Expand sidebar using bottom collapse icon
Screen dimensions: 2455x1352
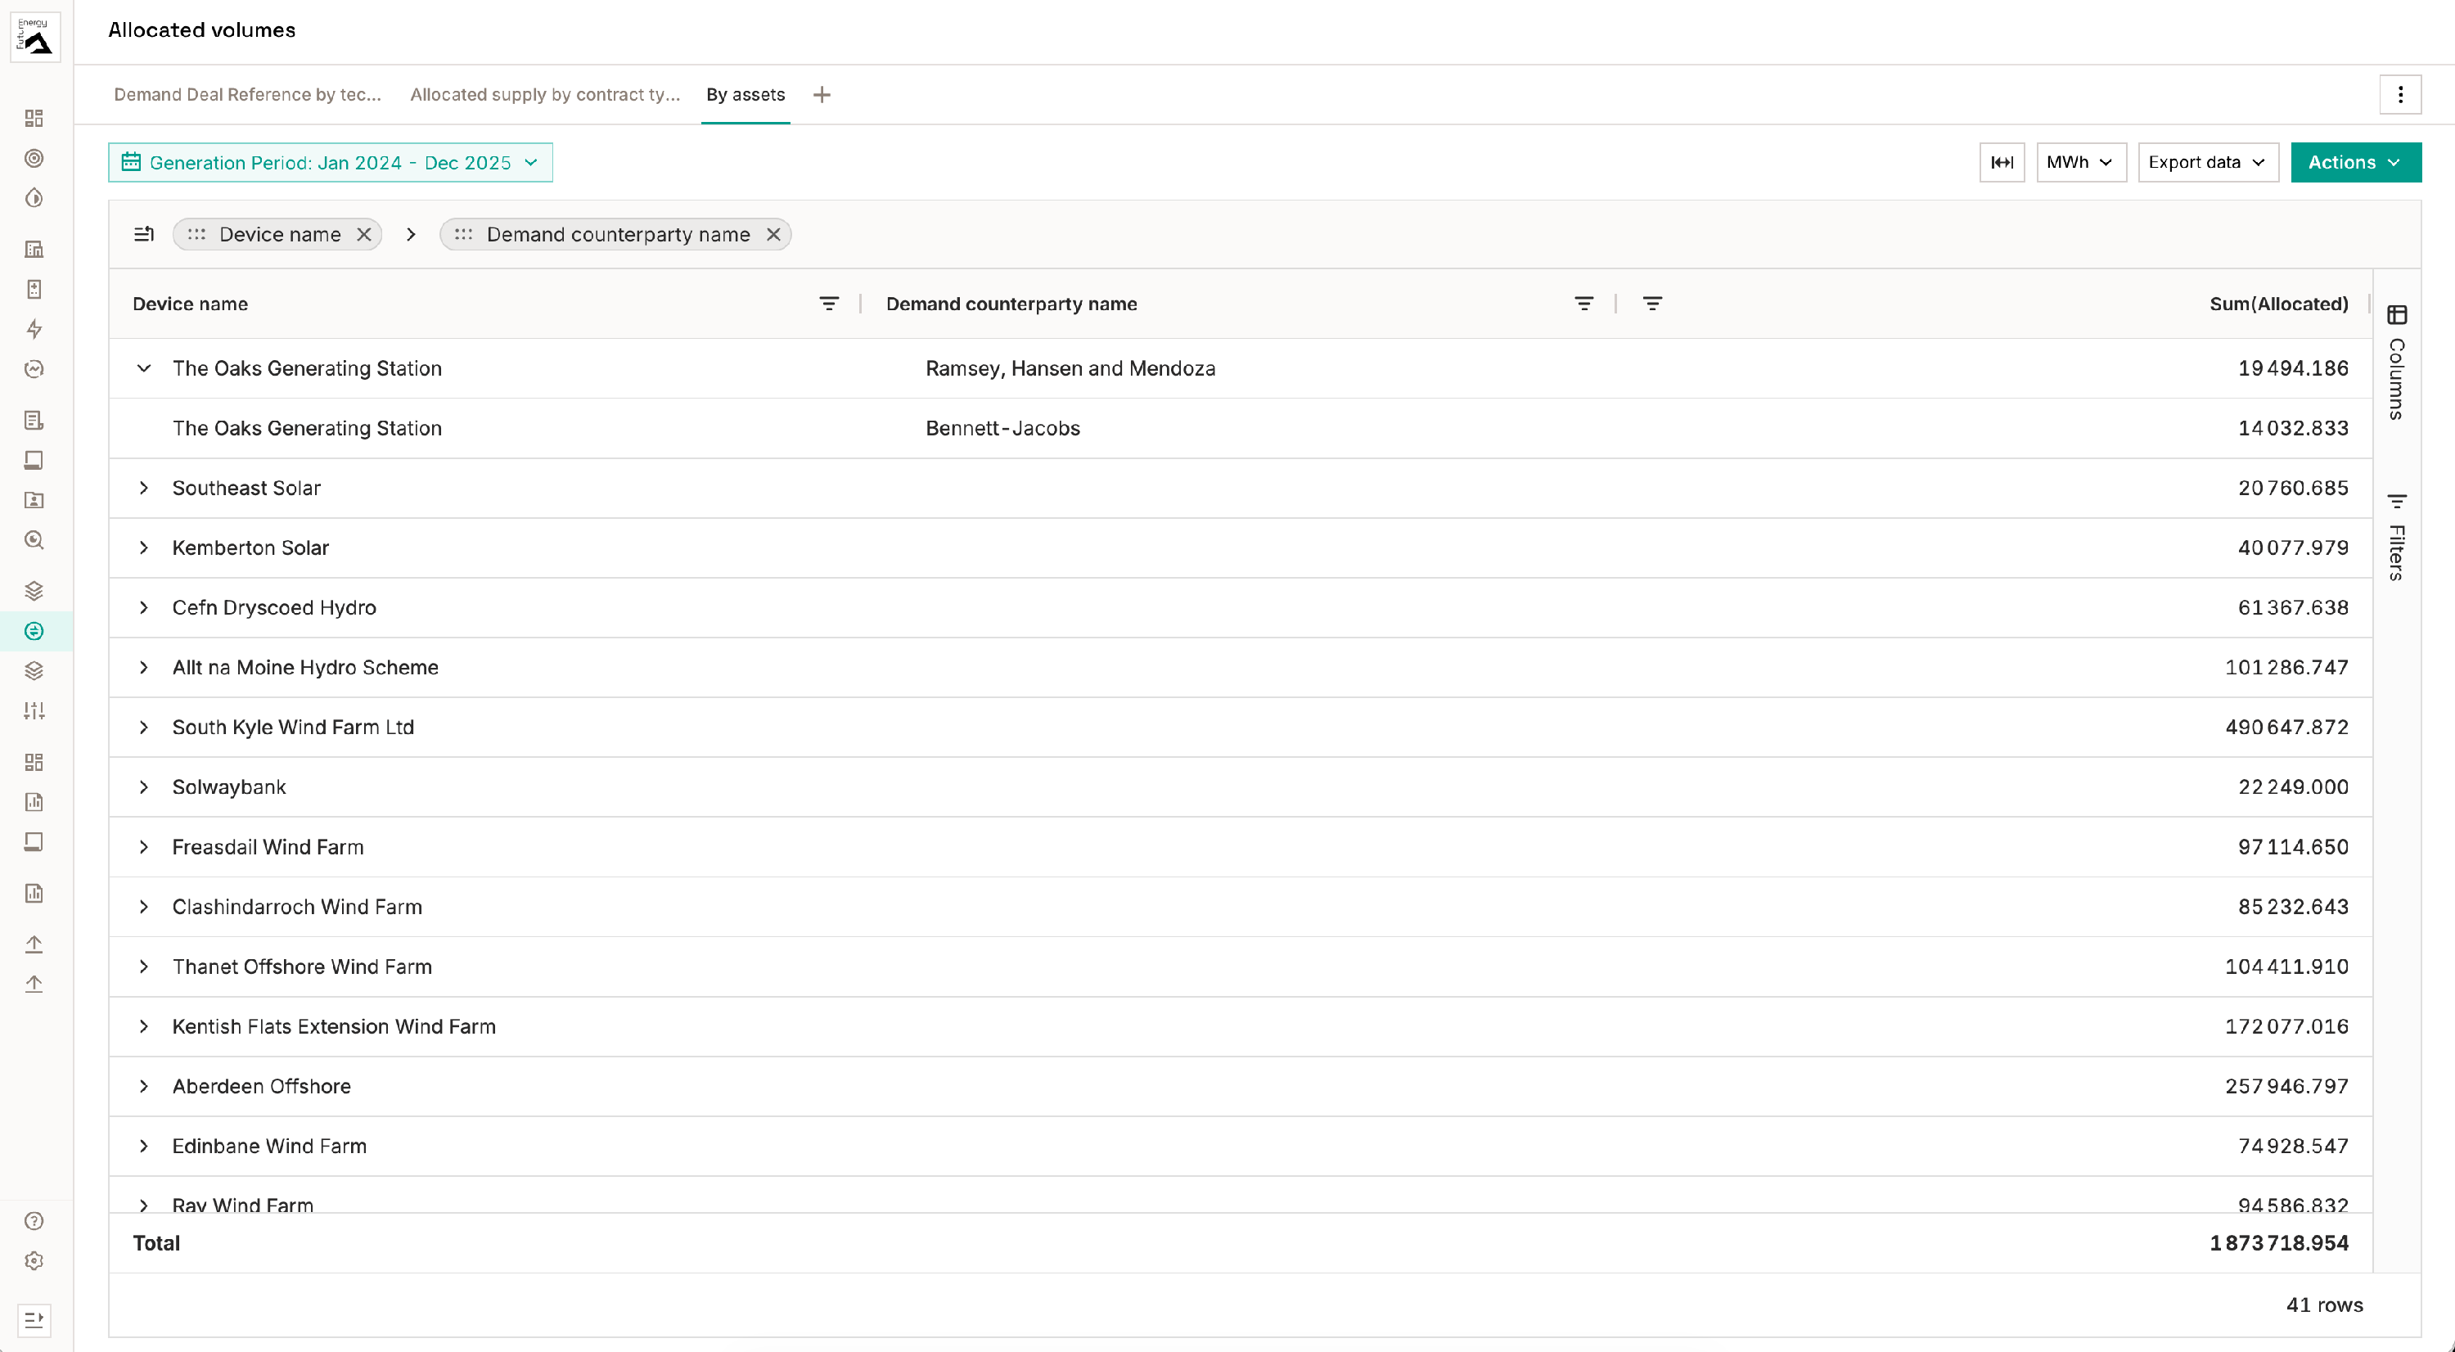34,1318
